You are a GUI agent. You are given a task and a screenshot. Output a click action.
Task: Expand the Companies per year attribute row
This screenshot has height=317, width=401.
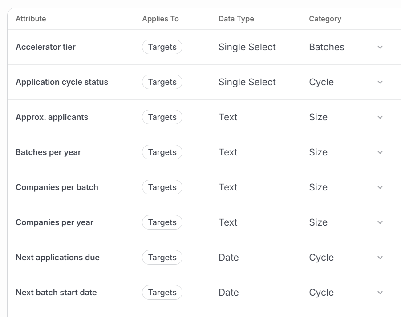[x=380, y=222]
